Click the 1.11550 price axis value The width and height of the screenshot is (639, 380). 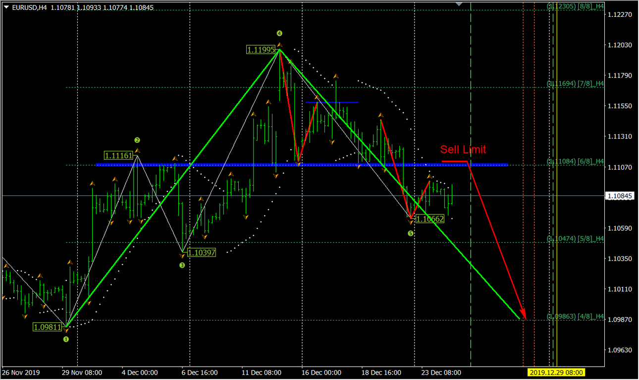point(619,106)
